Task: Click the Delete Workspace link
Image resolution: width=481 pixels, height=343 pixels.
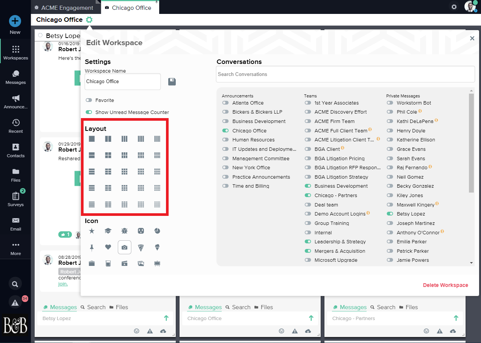Action: click(x=445, y=285)
